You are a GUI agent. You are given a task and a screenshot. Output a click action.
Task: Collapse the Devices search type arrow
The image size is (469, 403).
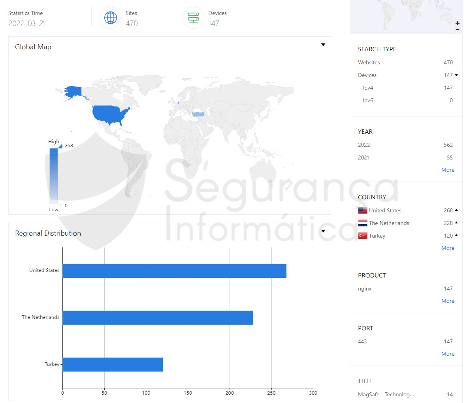click(x=456, y=75)
